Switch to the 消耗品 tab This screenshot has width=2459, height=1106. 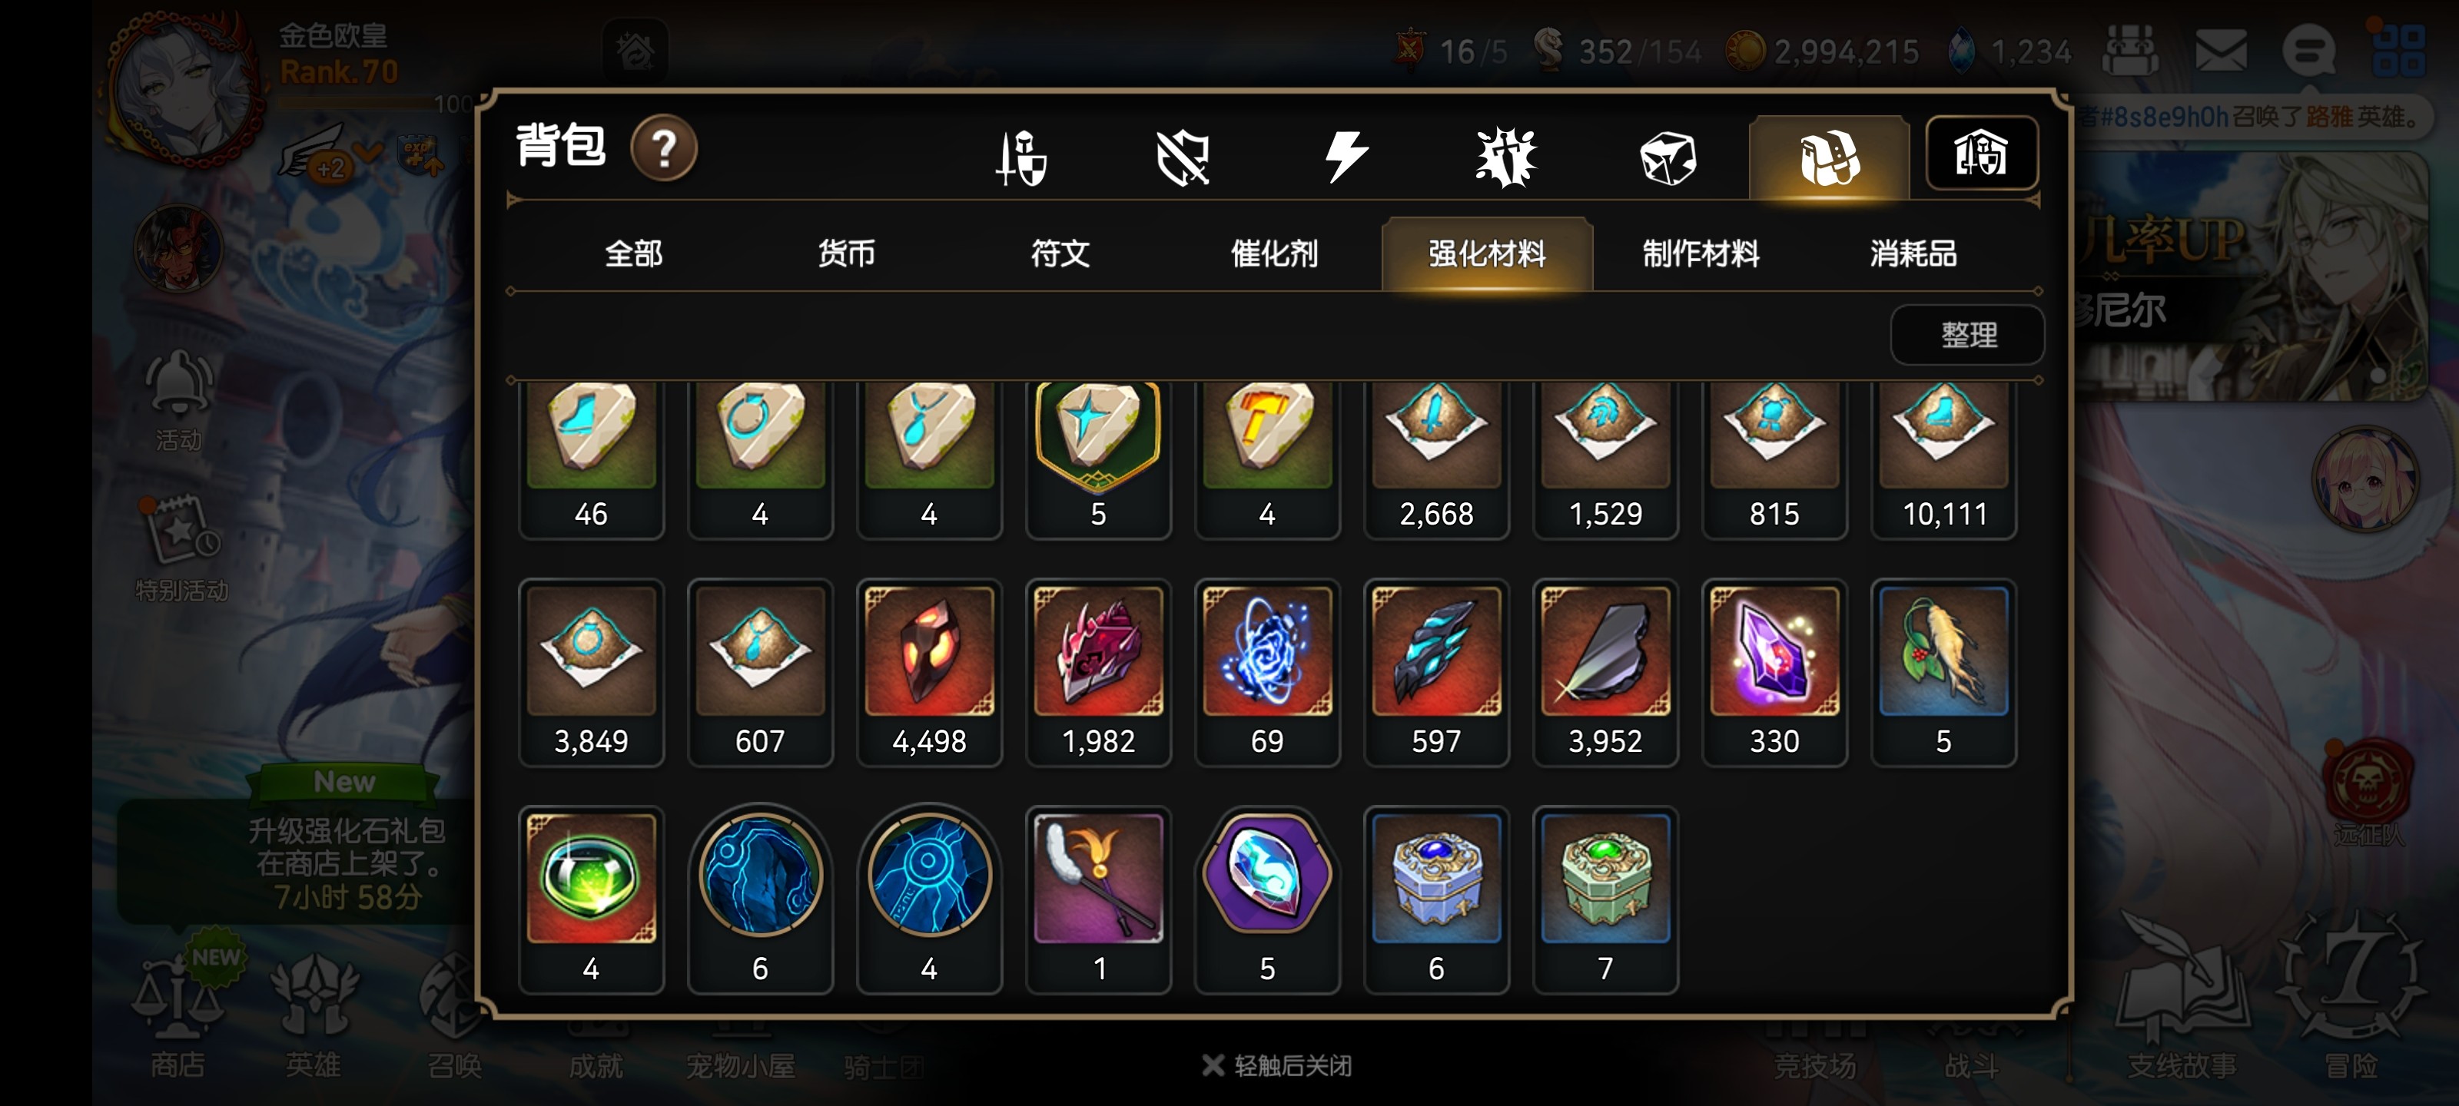1913,253
